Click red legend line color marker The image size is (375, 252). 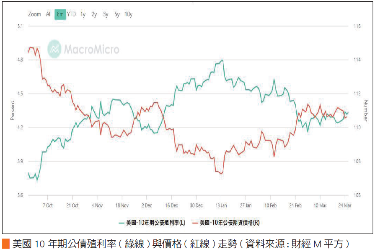tap(194, 222)
